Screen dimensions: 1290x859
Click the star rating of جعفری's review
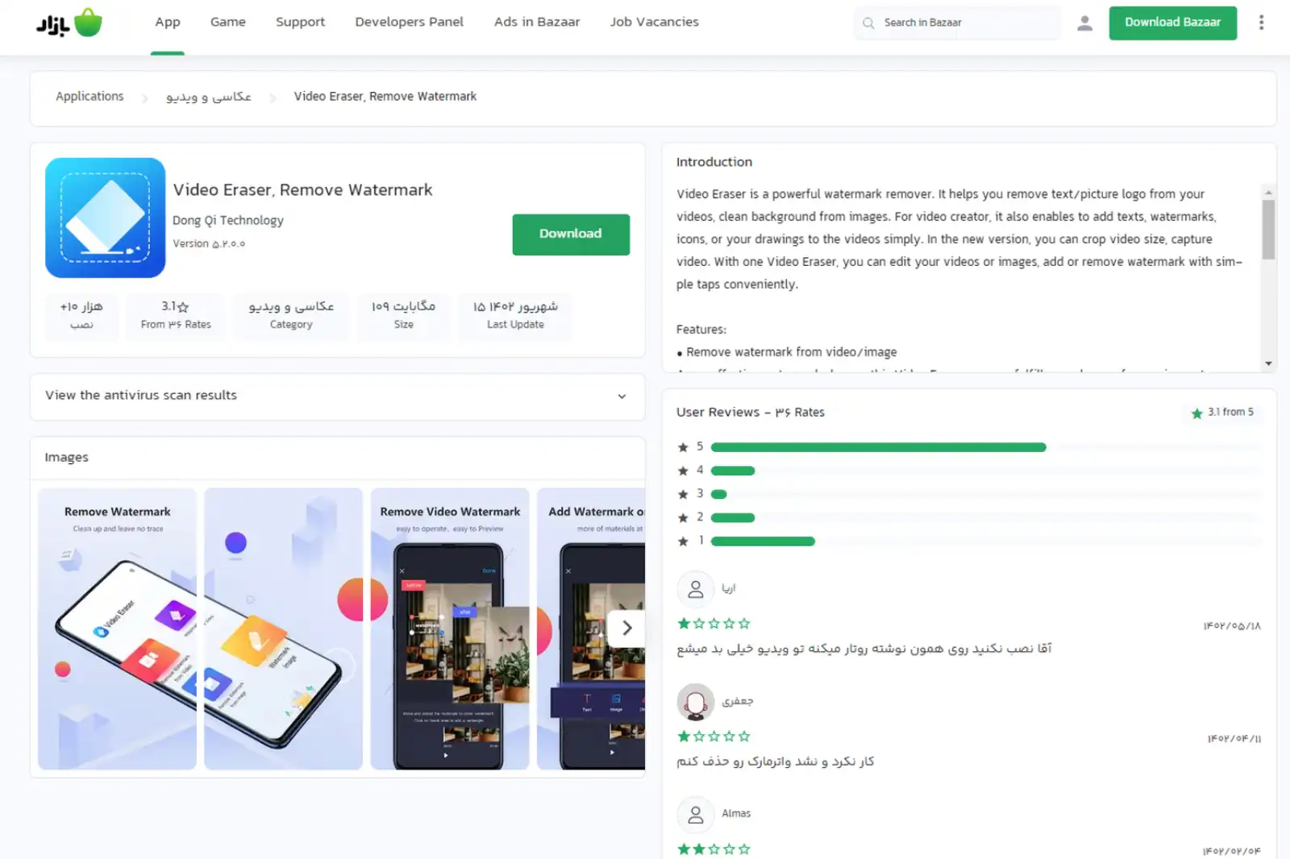click(x=714, y=737)
